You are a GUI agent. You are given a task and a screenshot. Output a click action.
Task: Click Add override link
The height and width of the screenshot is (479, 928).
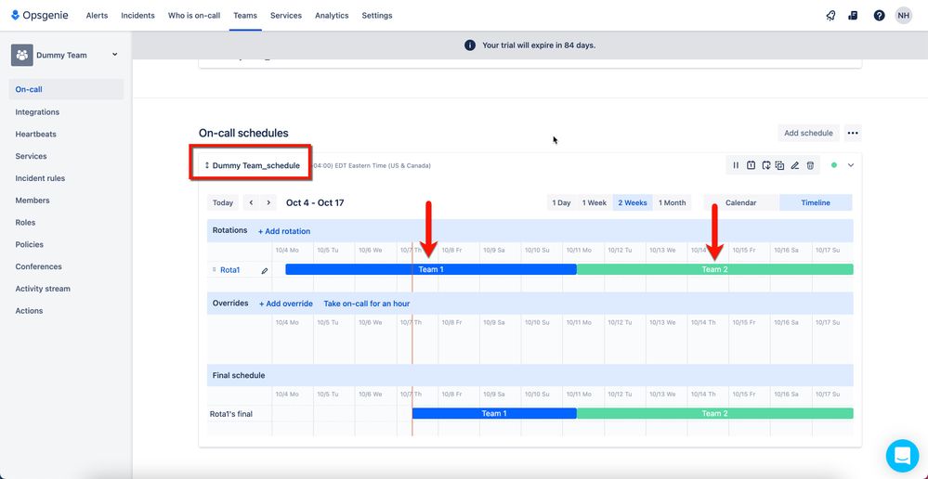tap(286, 304)
